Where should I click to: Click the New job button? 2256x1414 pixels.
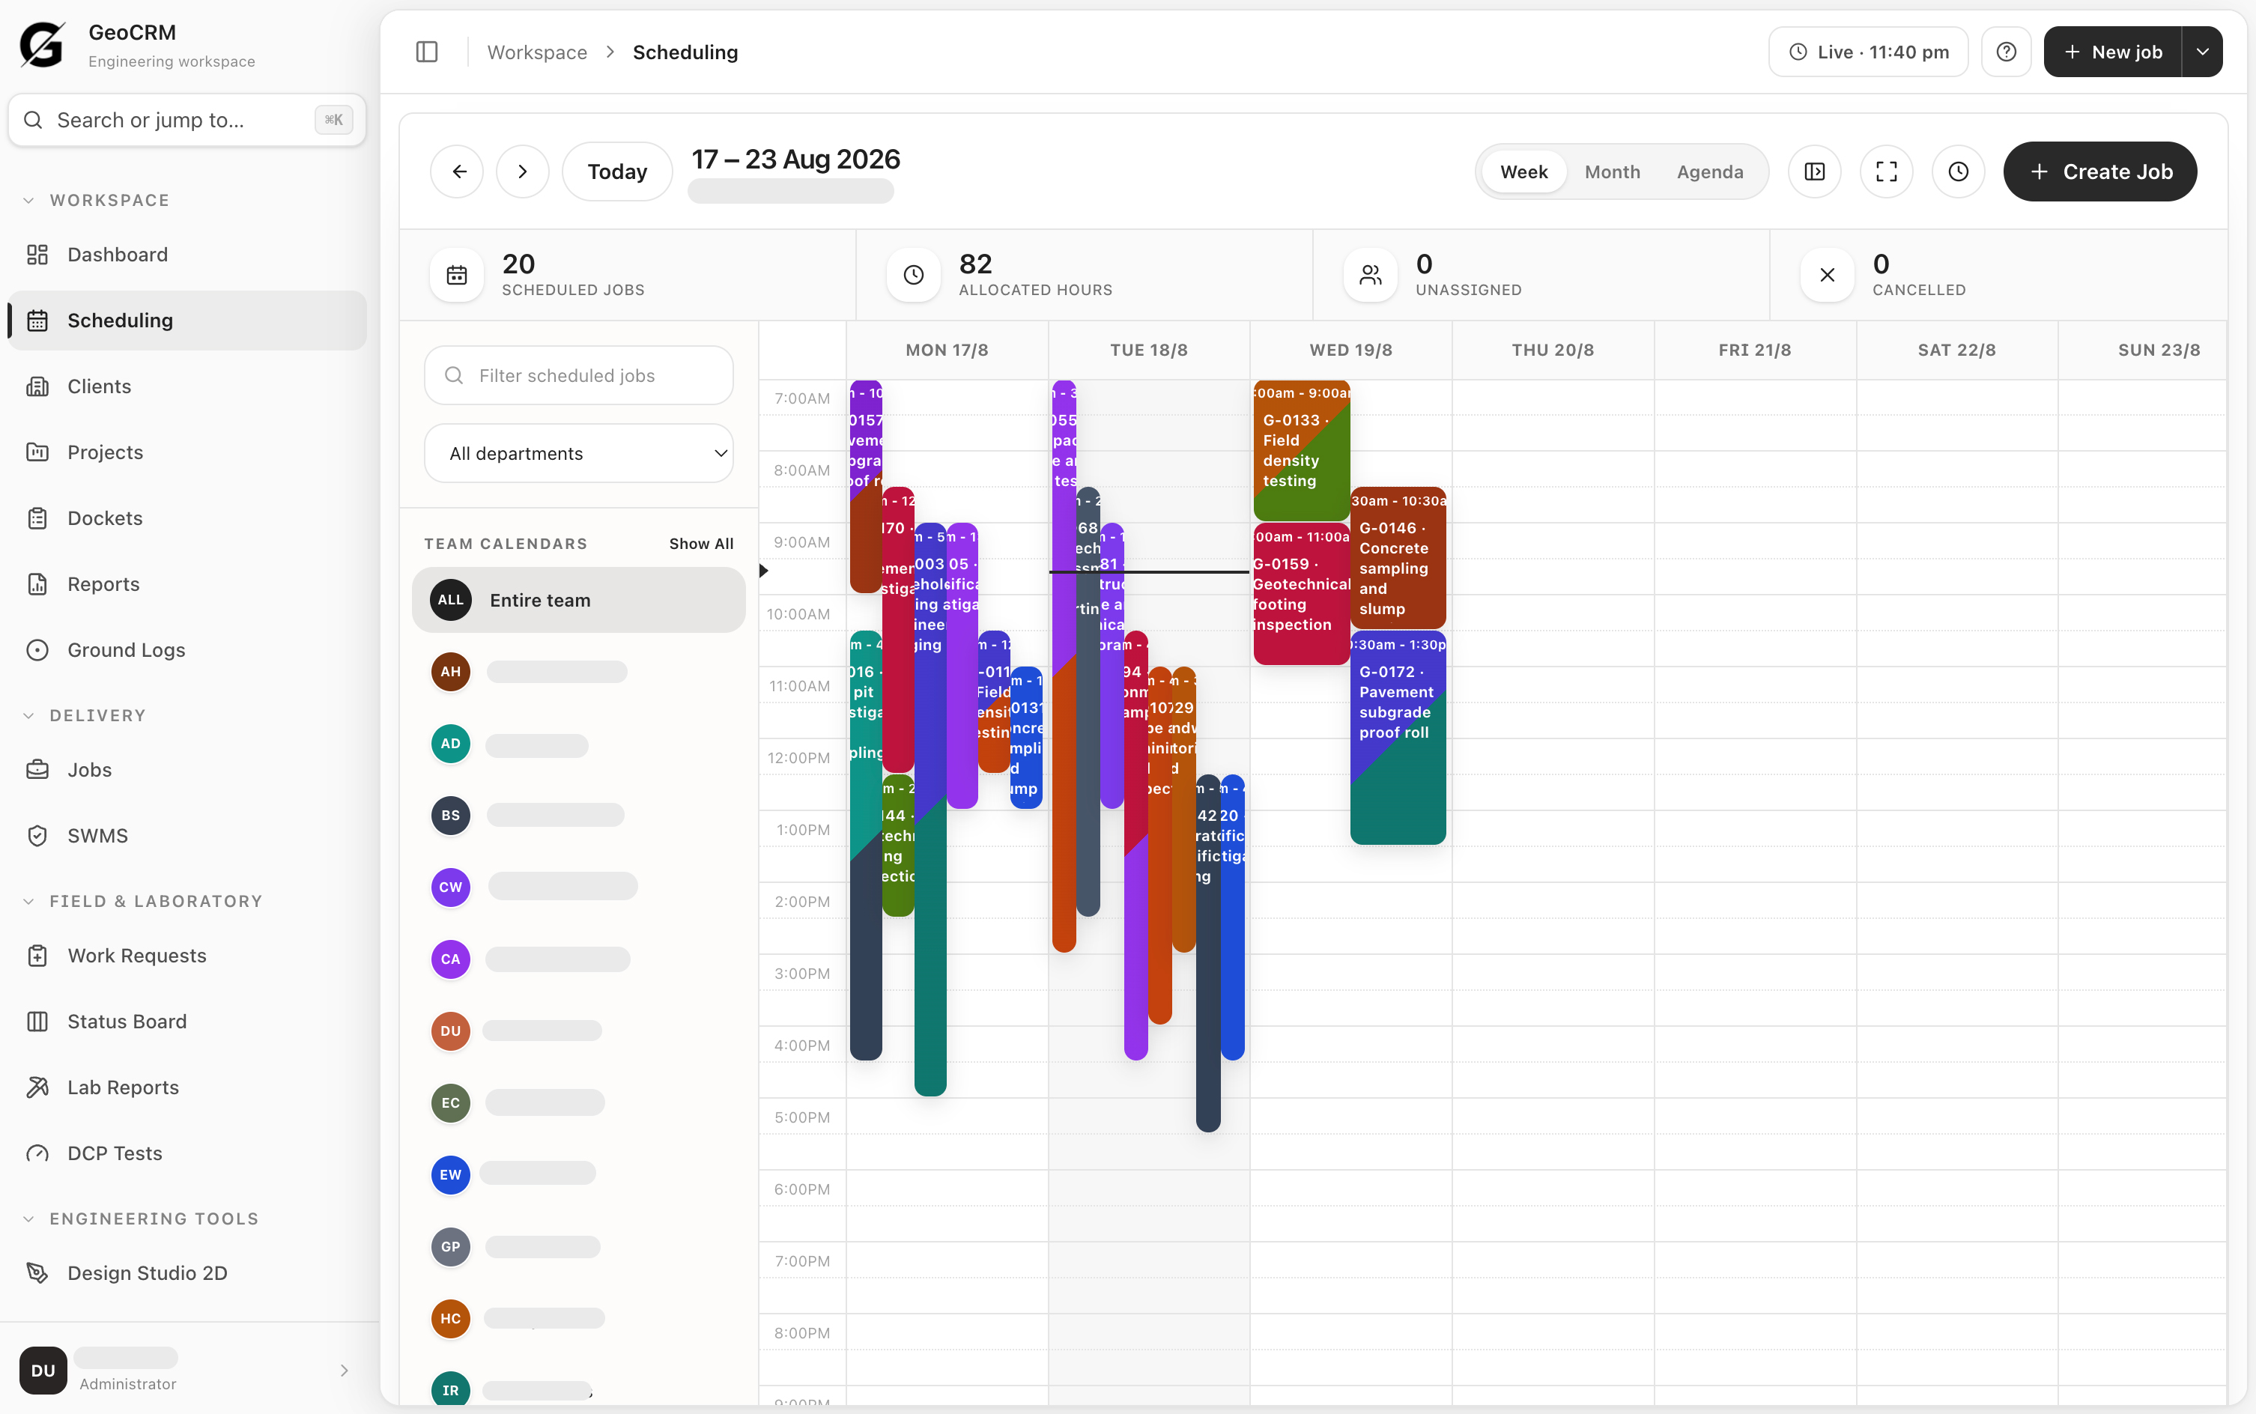pos(2113,52)
